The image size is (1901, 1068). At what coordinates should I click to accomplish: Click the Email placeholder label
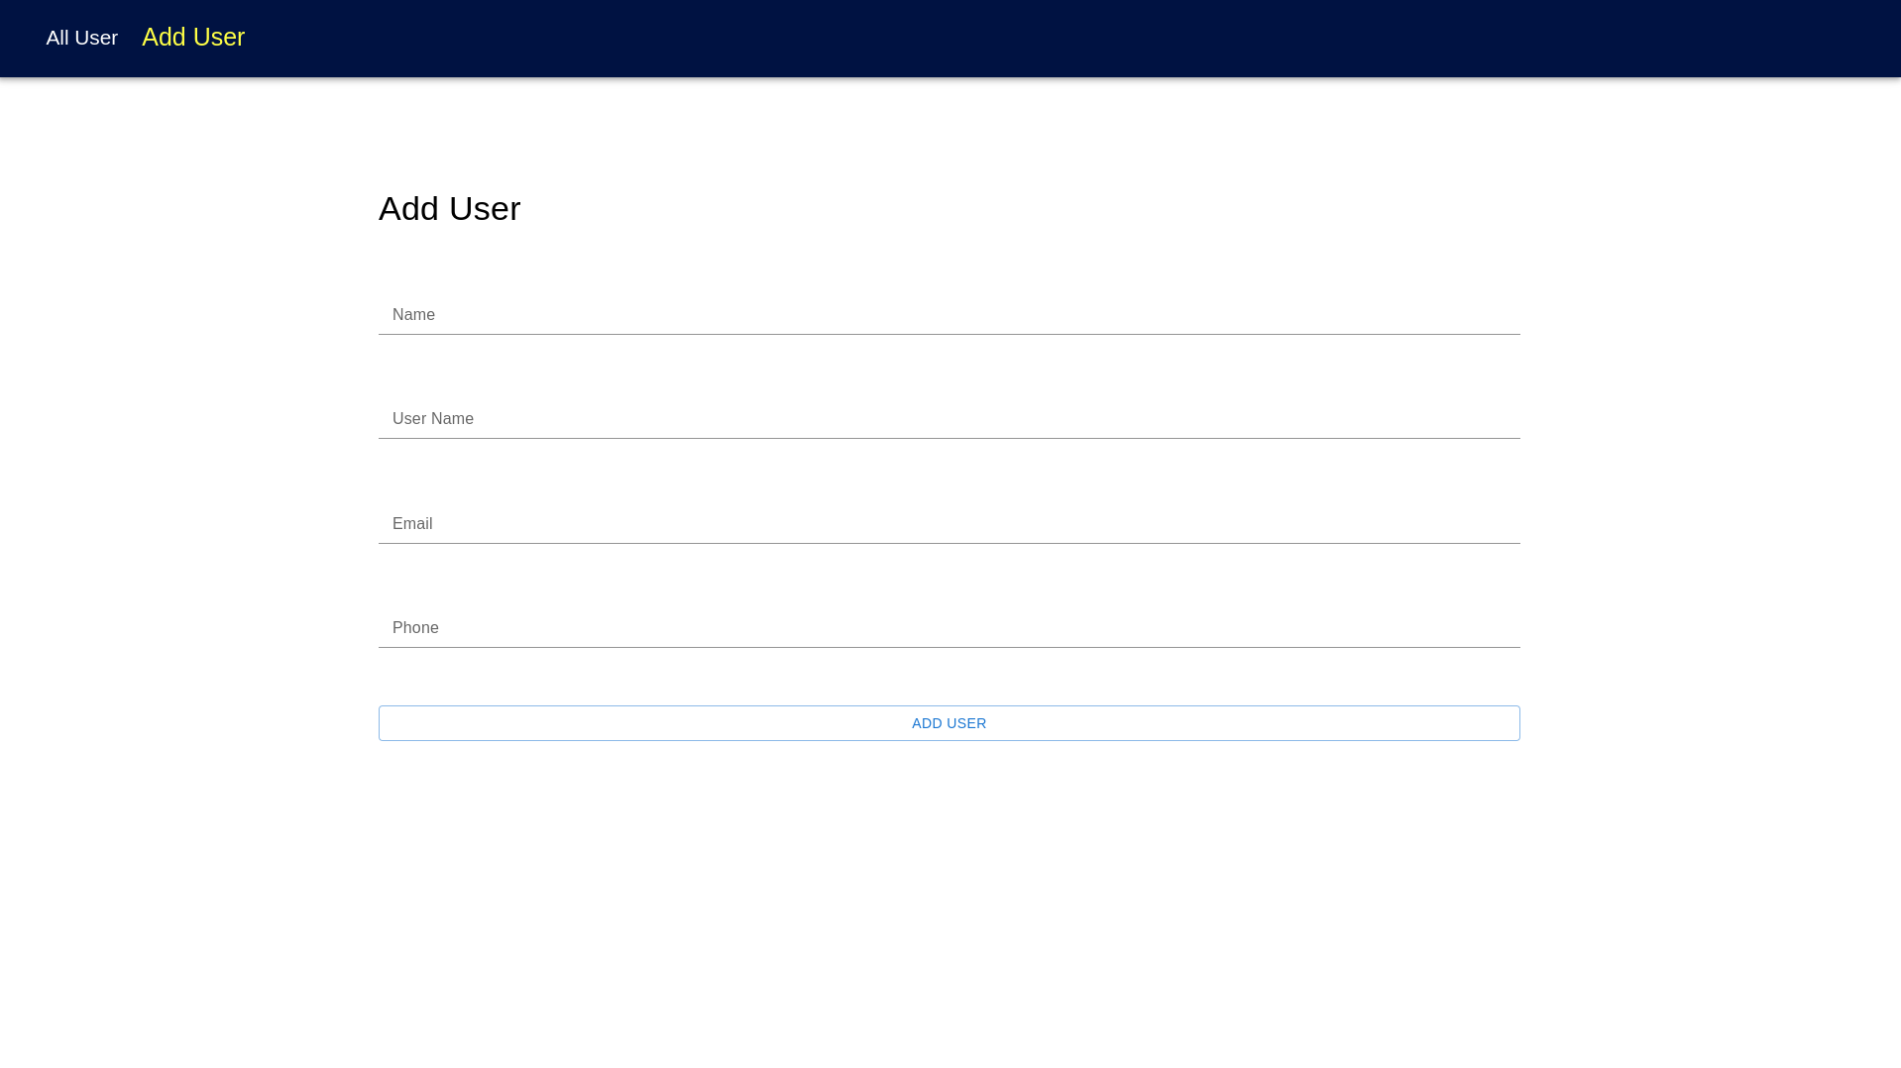tap(412, 524)
